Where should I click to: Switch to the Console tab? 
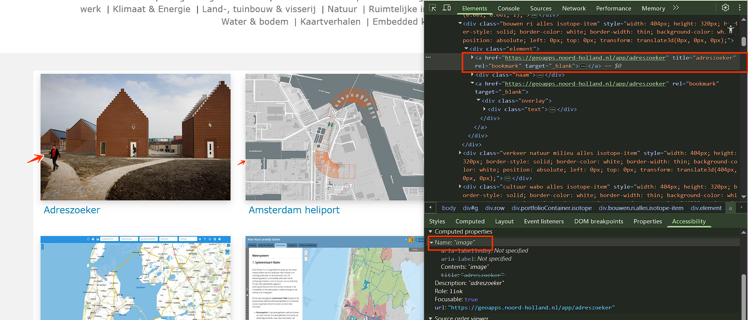(x=508, y=8)
